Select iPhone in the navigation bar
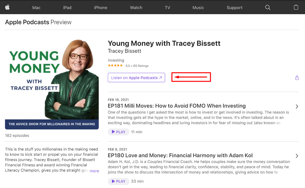 tap(100, 8)
